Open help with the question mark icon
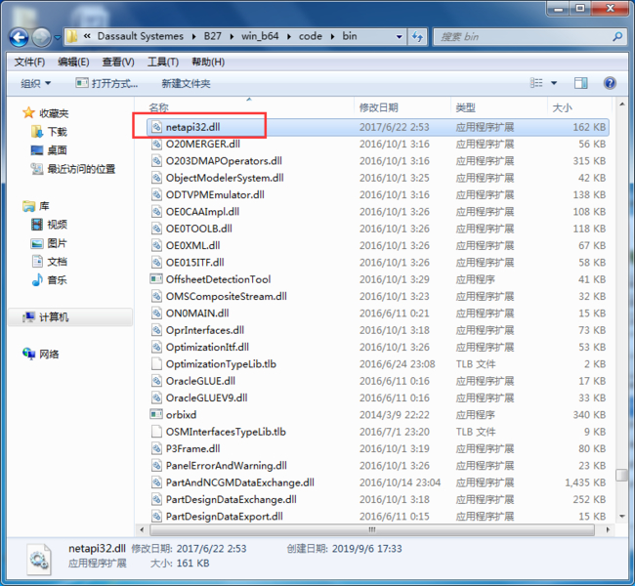635x586 pixels. click(610, 83)
